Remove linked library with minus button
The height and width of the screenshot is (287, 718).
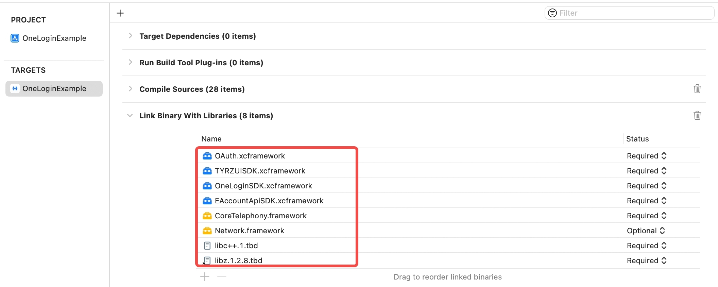222,277
